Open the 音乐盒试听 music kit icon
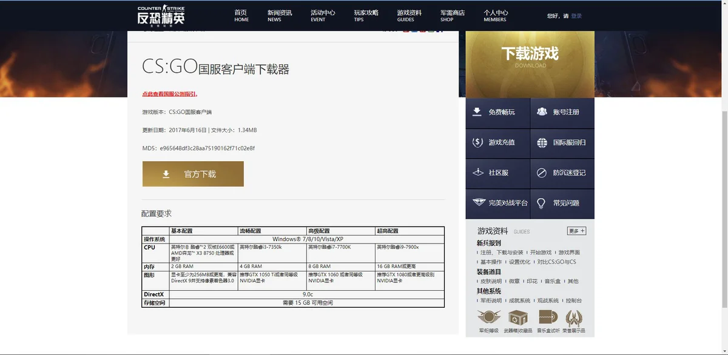Image resolution: width=728 pixels, height=355 pixels. (547, 317)
